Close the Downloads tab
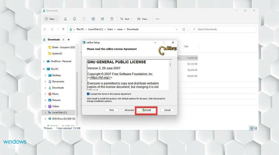 click(63, 39)
